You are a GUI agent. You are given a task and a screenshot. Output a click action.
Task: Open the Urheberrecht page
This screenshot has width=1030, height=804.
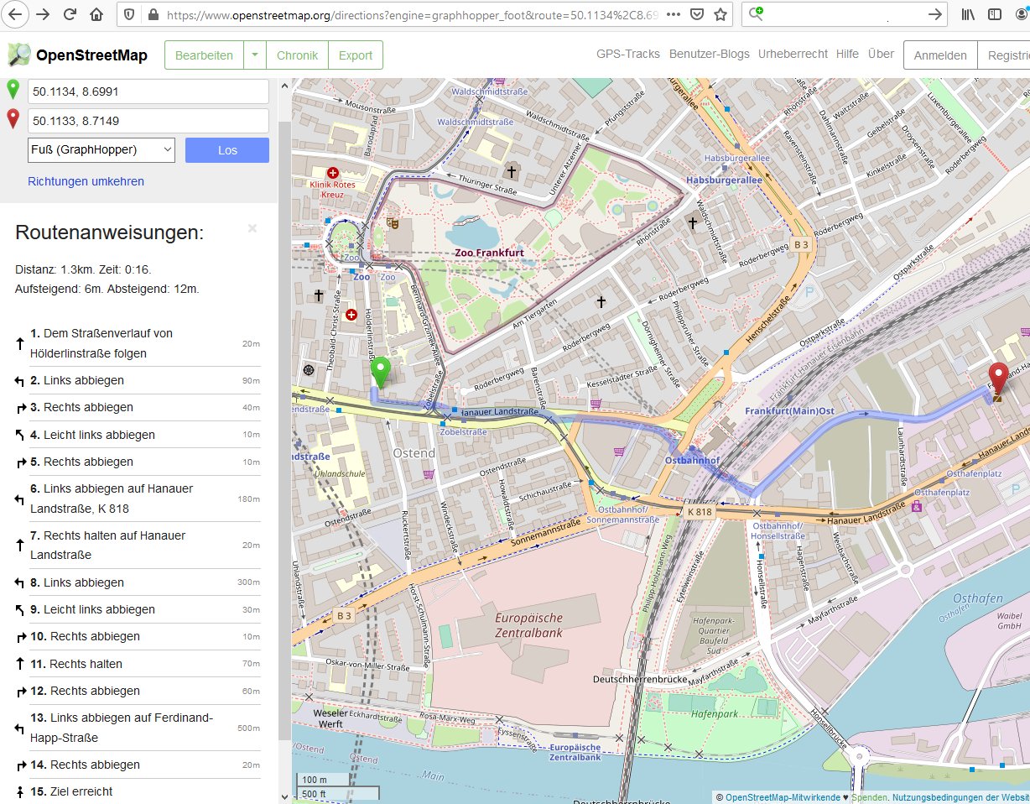coord(793,54)
